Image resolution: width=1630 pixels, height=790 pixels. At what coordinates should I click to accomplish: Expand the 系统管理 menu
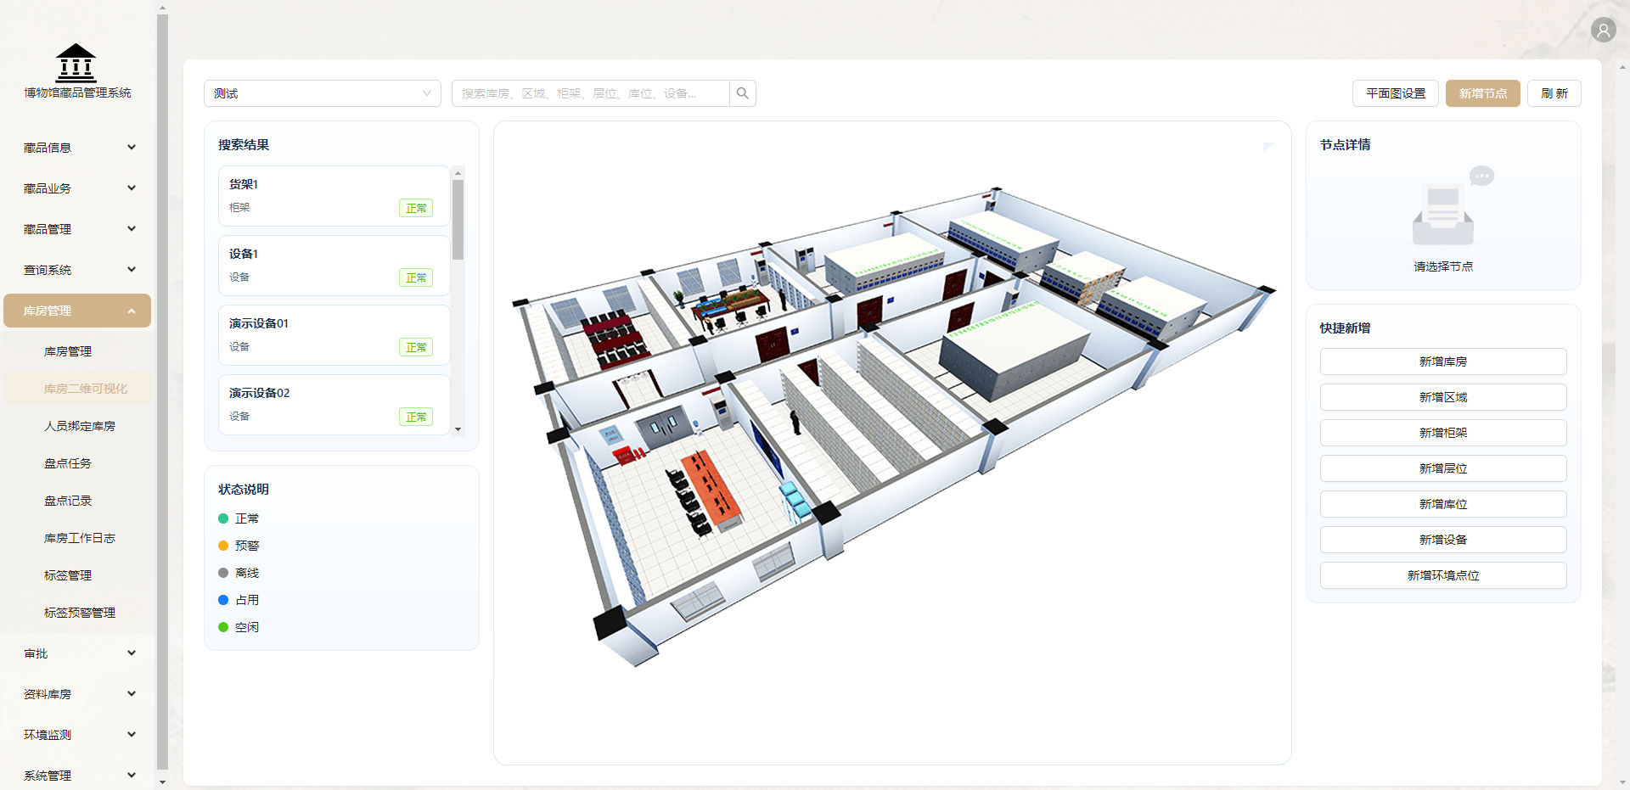(77, 776)
